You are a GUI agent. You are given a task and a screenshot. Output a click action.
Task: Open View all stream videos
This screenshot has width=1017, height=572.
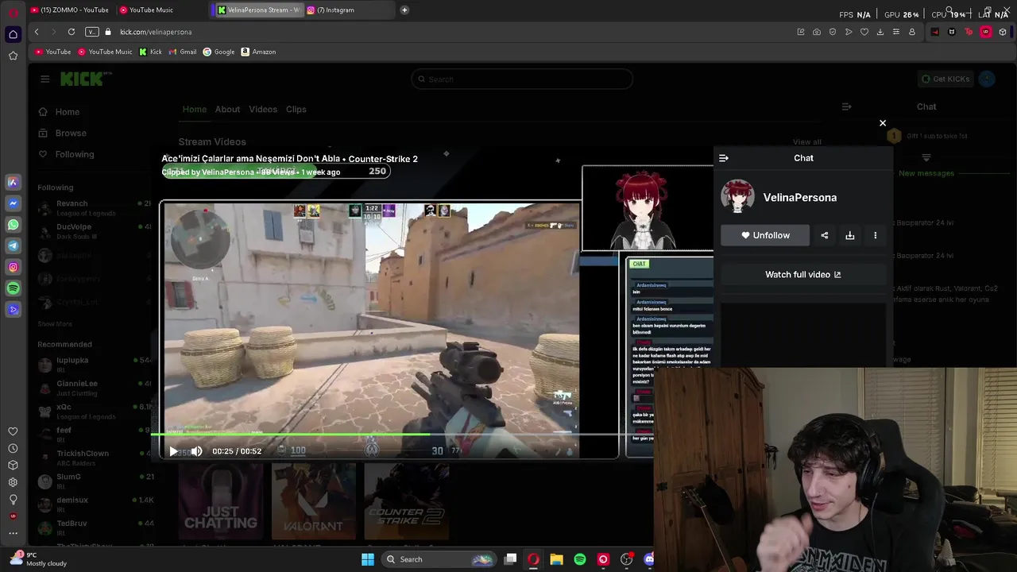(x=806, y=141)
